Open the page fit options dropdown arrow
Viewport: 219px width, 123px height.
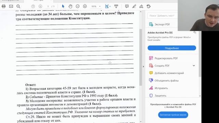tap(110, 6)
